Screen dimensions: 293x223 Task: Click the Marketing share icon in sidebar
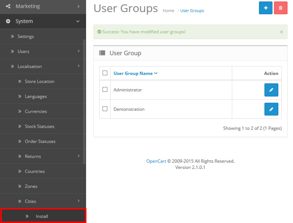8,6
